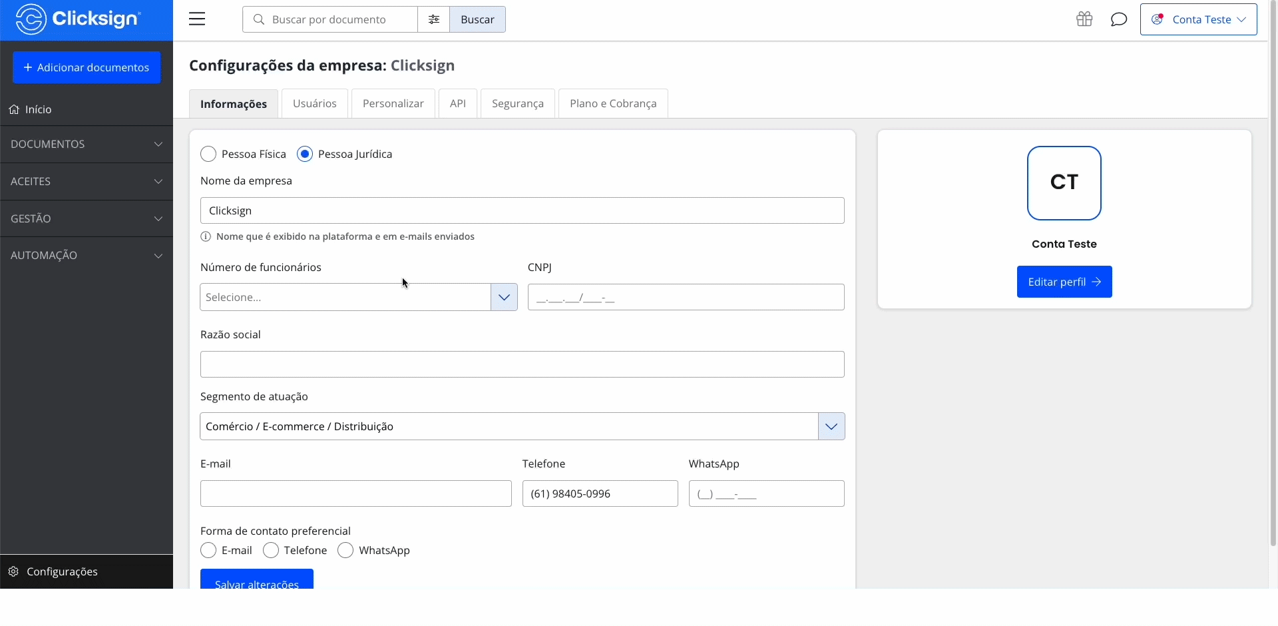
Task: Click the CT avatar thumbnail
Action: pos(1064,183)
